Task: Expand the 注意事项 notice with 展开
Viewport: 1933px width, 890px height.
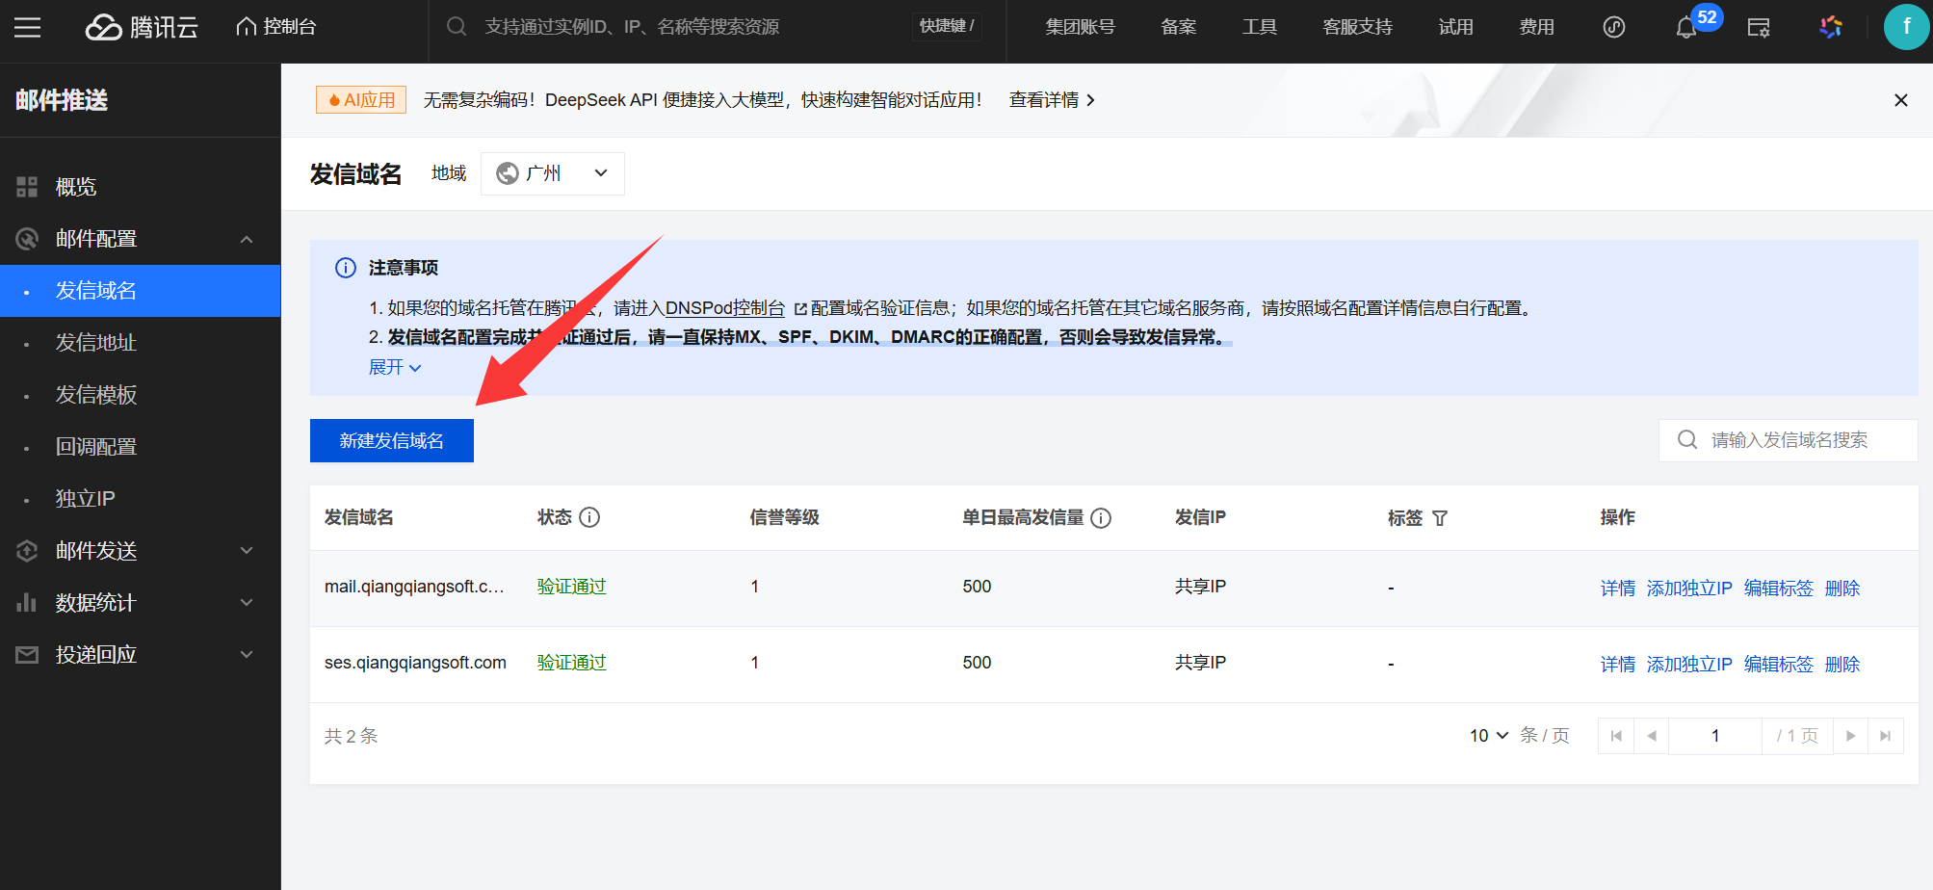Action: (395, 367)
